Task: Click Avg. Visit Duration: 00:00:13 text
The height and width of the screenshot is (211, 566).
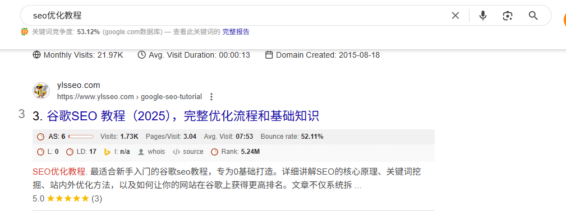Action: pos(199,55)
